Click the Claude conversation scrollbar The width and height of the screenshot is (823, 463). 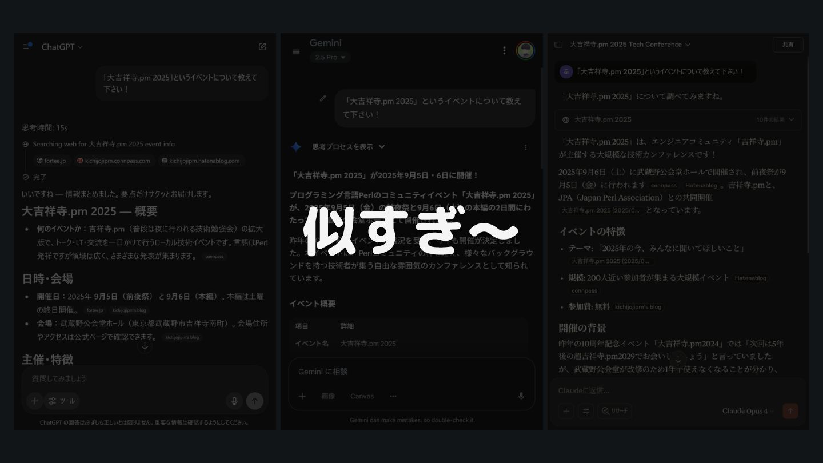coord(808,154)
